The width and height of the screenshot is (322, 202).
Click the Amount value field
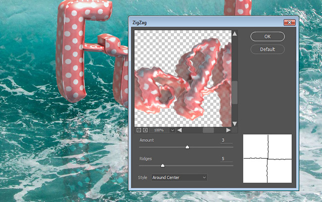click(226, 140)
